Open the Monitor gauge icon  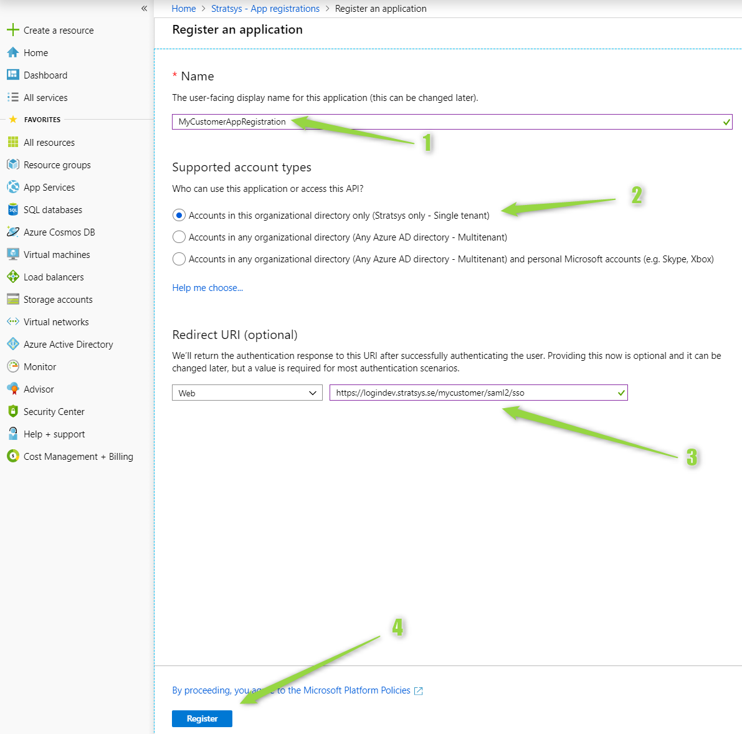(x=13, y=366)
